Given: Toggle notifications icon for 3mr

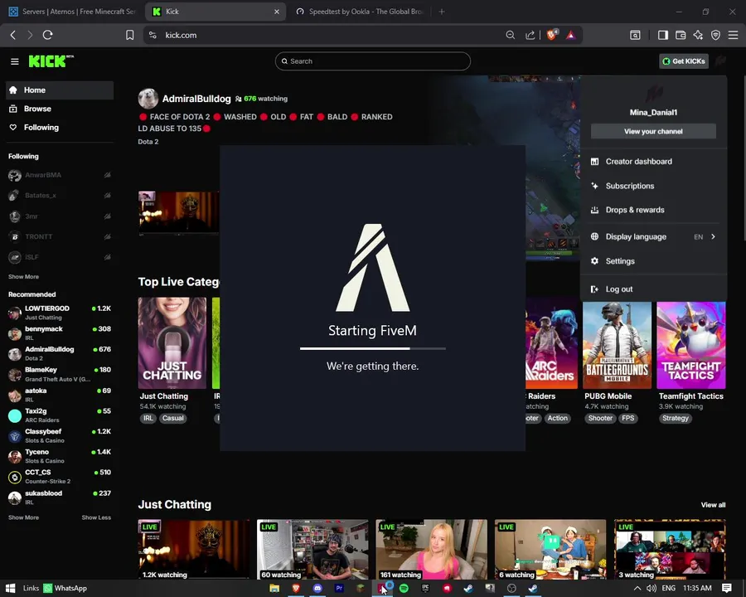Looking at the screenshot, I should (x=108, y=216).
